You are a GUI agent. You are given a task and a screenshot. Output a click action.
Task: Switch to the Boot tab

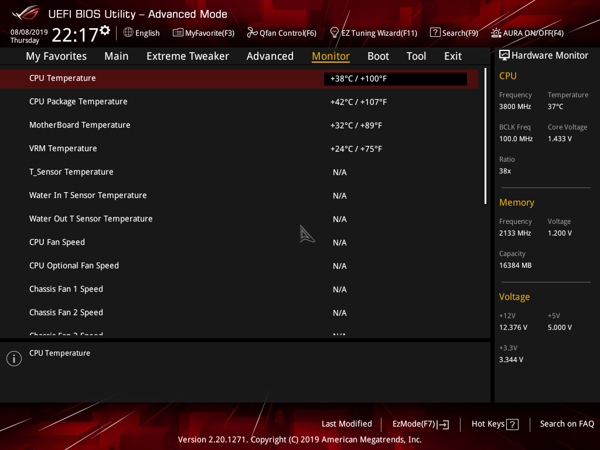(378, 56)
